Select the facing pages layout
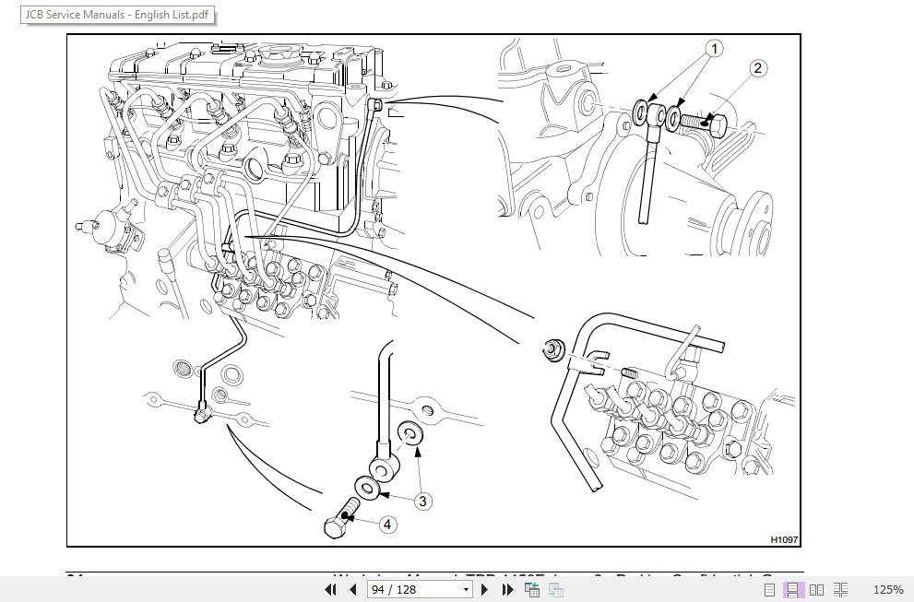Screen dimensions: 914x602 click(817, 589)
